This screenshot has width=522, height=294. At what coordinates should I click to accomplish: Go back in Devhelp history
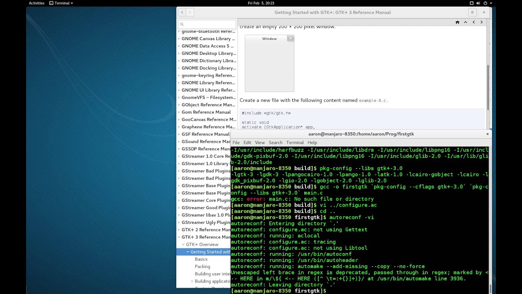pyautogui.click(x=182, y=12)
